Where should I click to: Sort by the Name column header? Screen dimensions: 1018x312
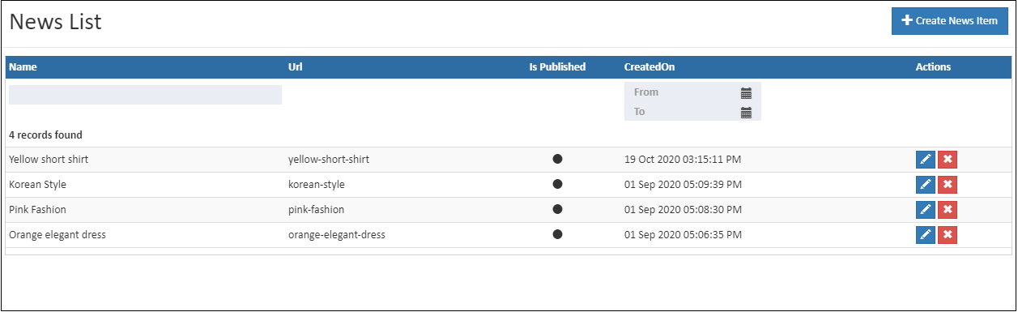[23, 67]
